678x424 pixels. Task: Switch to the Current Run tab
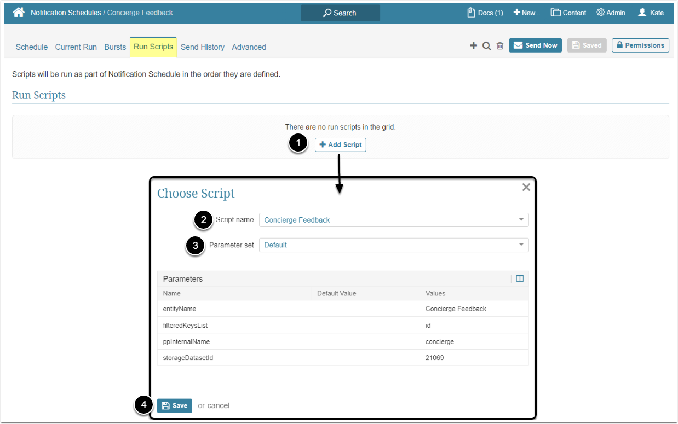point(76,47)
